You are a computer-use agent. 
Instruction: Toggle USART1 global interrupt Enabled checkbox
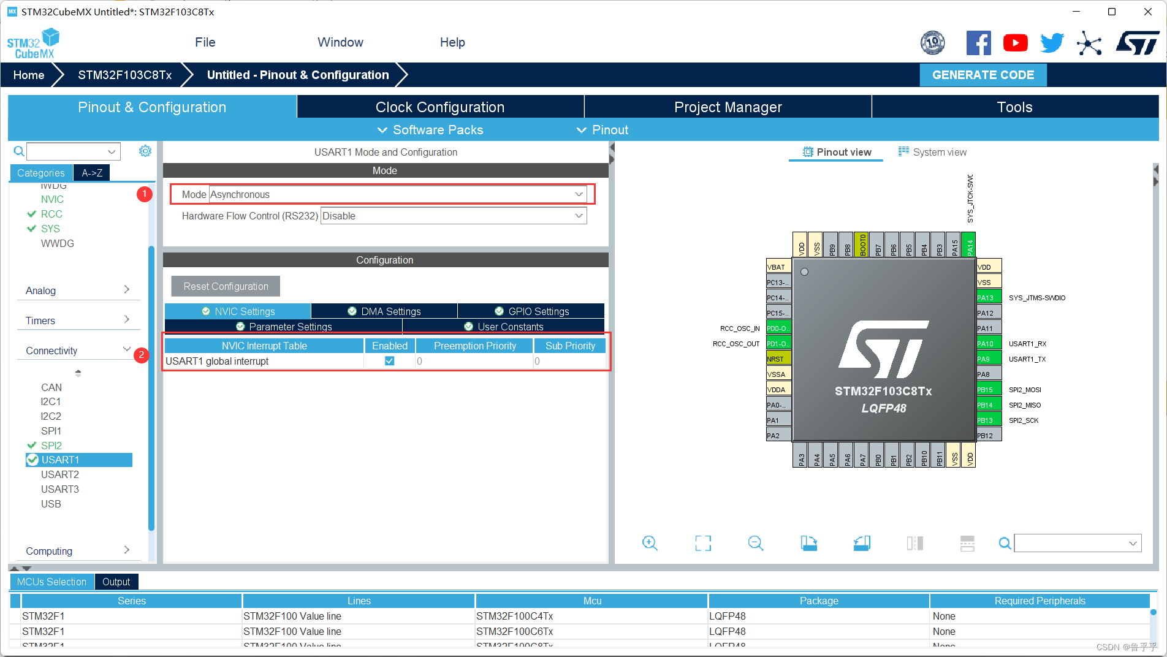[x=389, y=361]
